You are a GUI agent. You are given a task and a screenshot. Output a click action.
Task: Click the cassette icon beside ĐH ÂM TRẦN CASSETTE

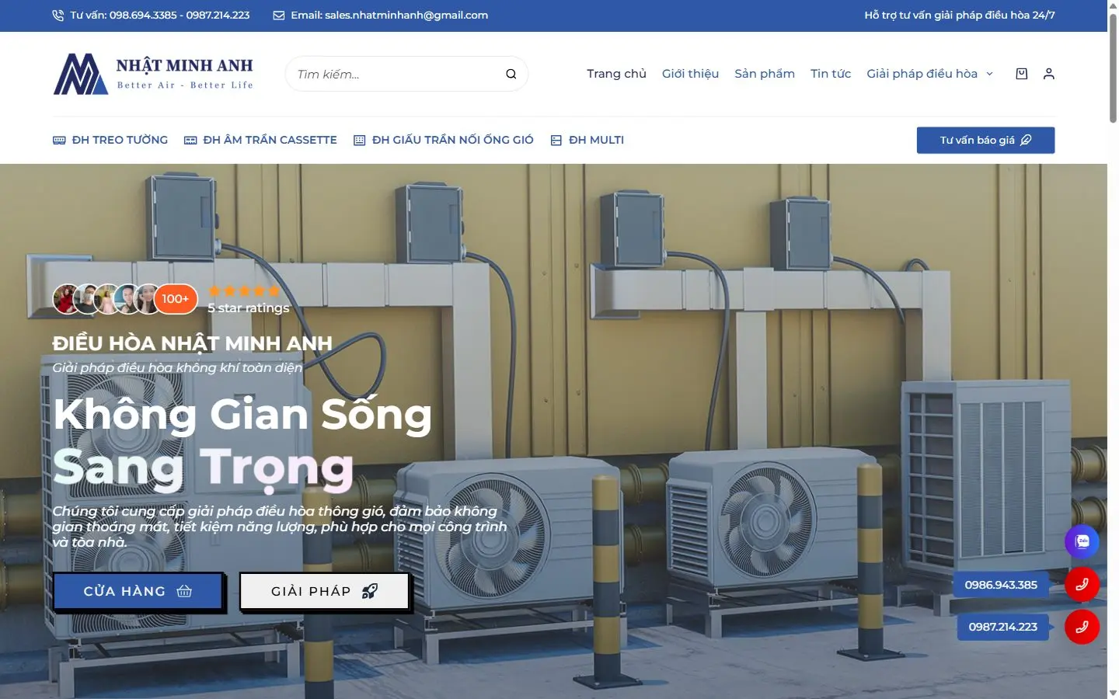[190, 141]
